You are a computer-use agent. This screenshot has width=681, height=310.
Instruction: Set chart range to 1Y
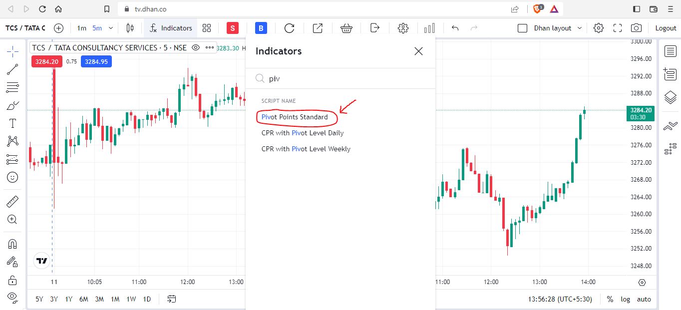(69, 299)
